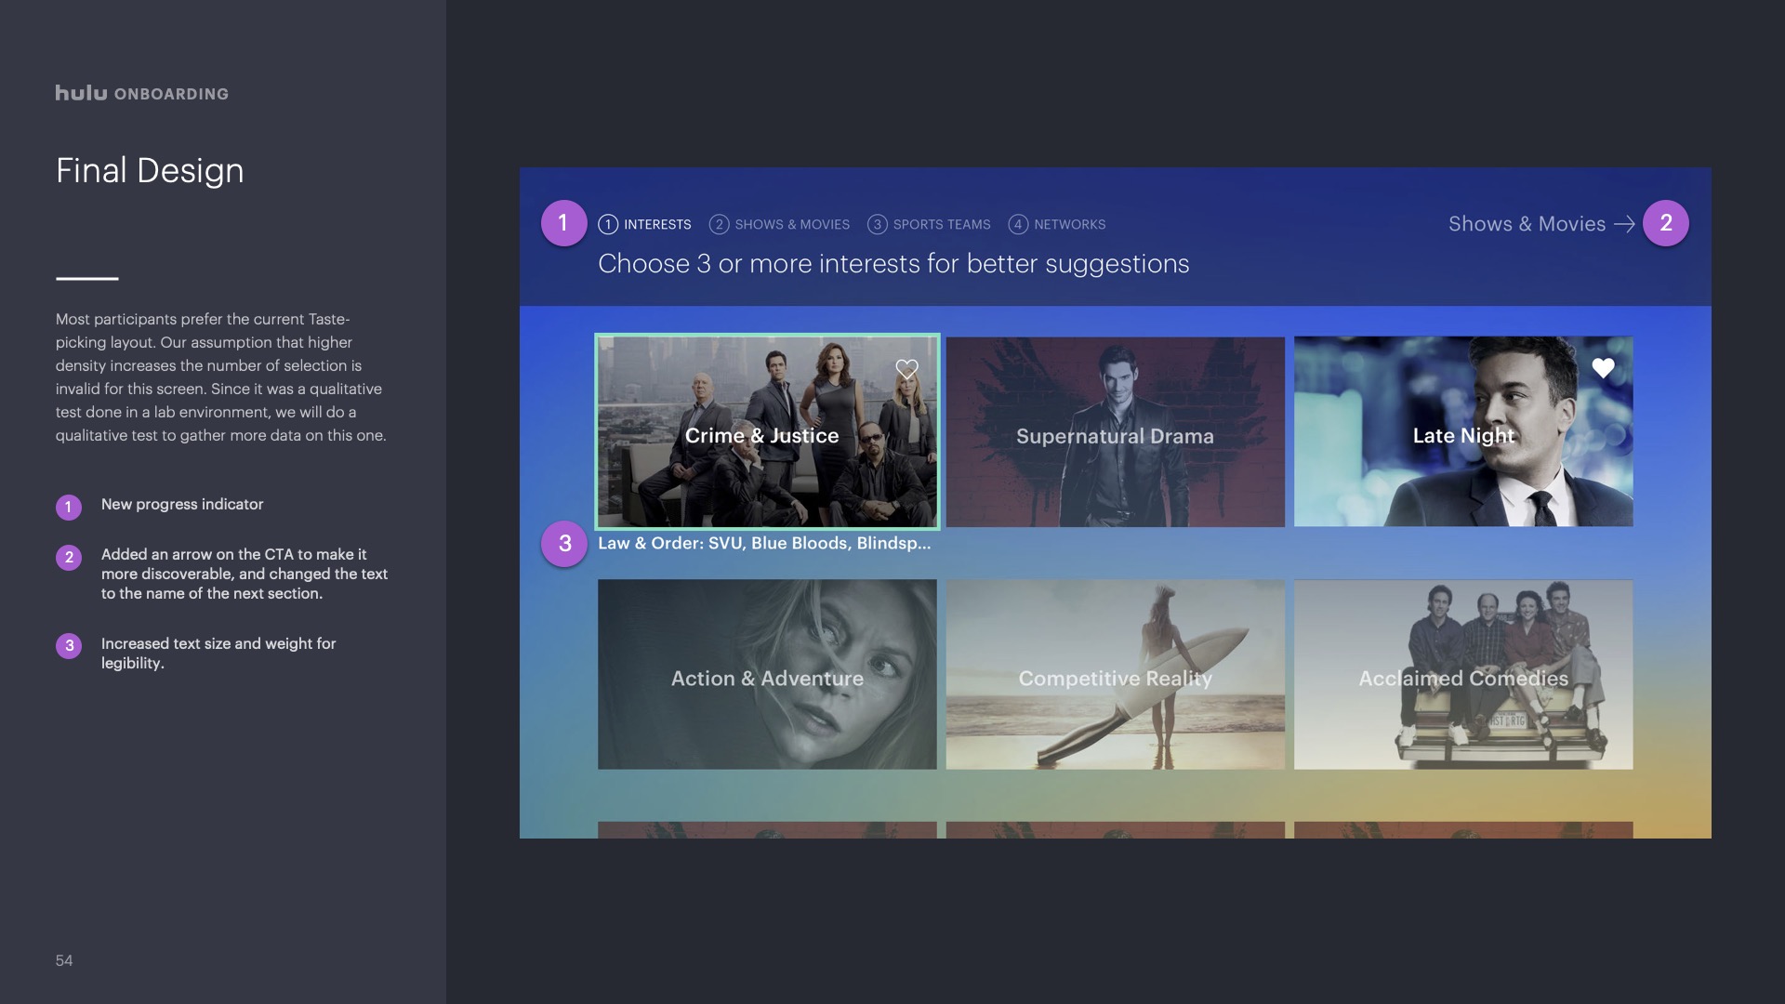The width and height of the screenshot is (1785, 1004).
Task: Select the Action & Adventure tile
Action: click(x=767, y=675)
